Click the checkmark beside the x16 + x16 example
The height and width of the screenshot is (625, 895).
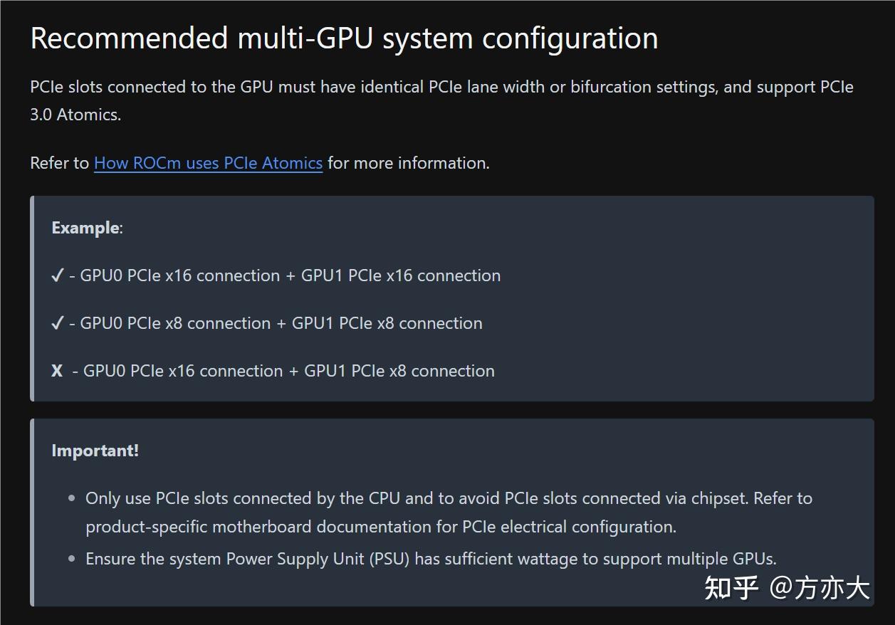click(58, 276)
